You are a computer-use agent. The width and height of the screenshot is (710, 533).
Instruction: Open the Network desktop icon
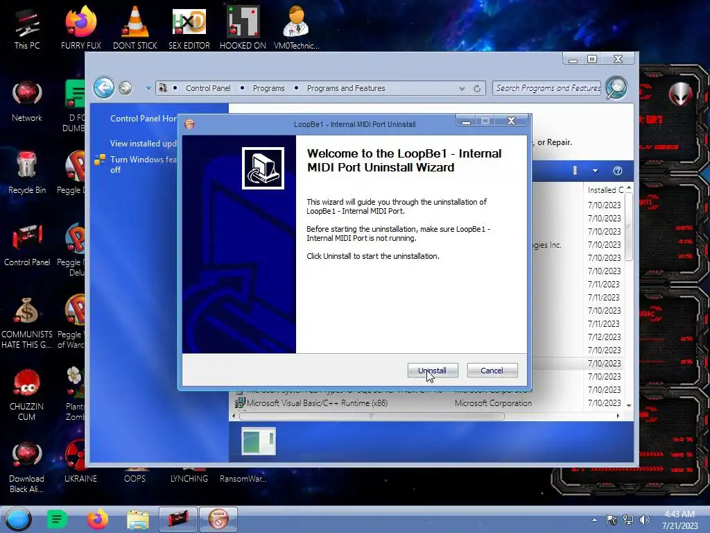(27, 101)
